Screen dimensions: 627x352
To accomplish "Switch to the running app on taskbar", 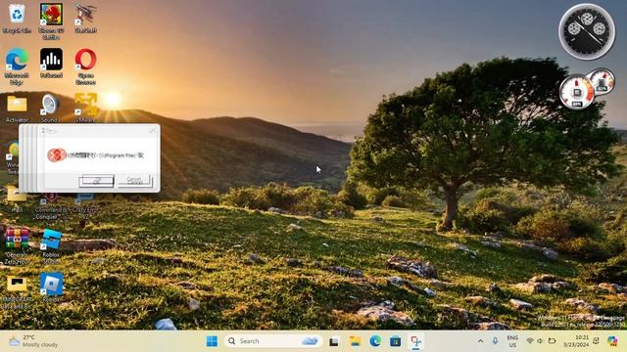I will [x=415, y=341].
